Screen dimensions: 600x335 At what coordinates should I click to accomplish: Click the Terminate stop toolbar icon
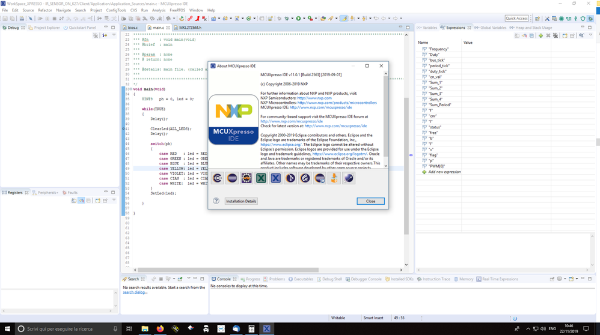coord(54,19)
